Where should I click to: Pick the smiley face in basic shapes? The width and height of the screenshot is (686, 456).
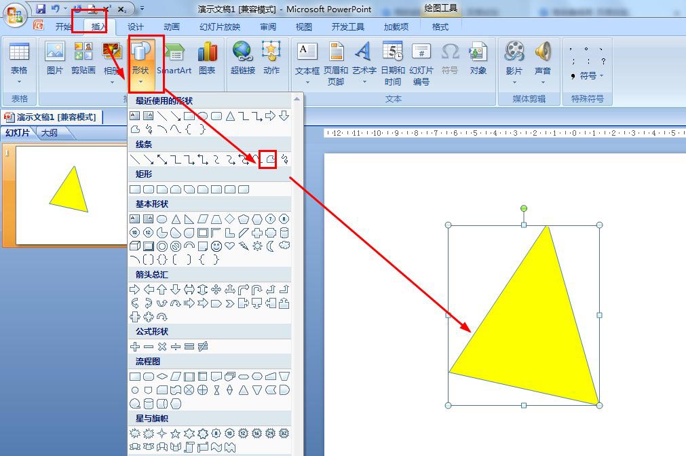[x=216, y=246]
